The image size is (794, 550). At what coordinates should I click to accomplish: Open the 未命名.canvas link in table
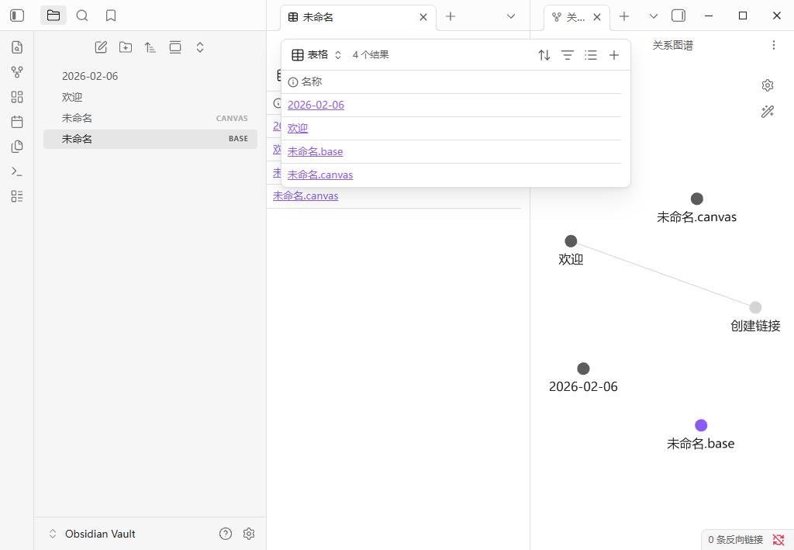[320, 175]
